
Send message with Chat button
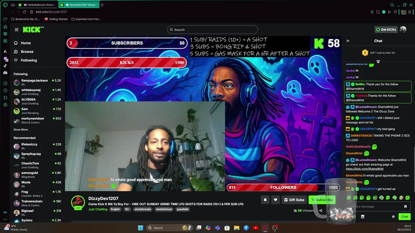point(405,217)
